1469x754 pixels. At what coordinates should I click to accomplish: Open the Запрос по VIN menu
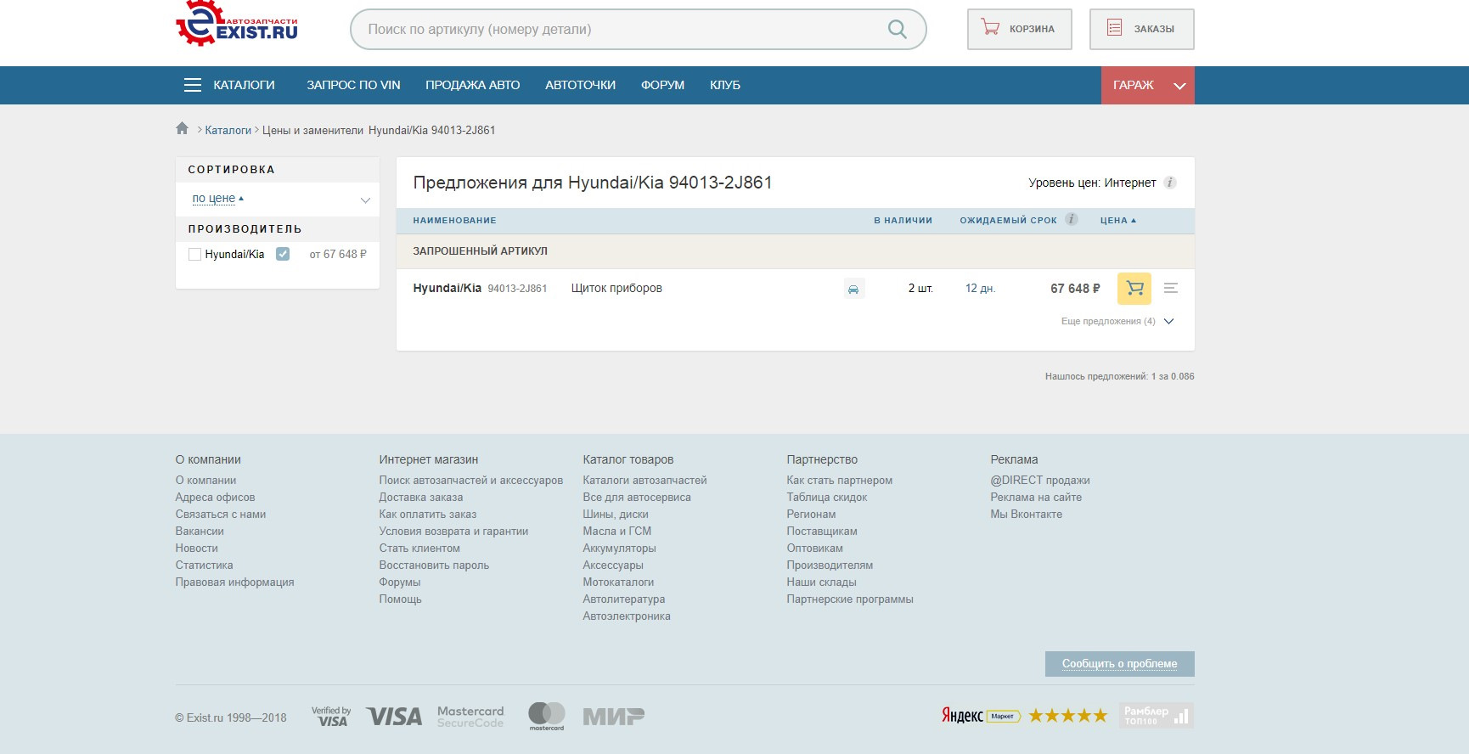point(353,85)
